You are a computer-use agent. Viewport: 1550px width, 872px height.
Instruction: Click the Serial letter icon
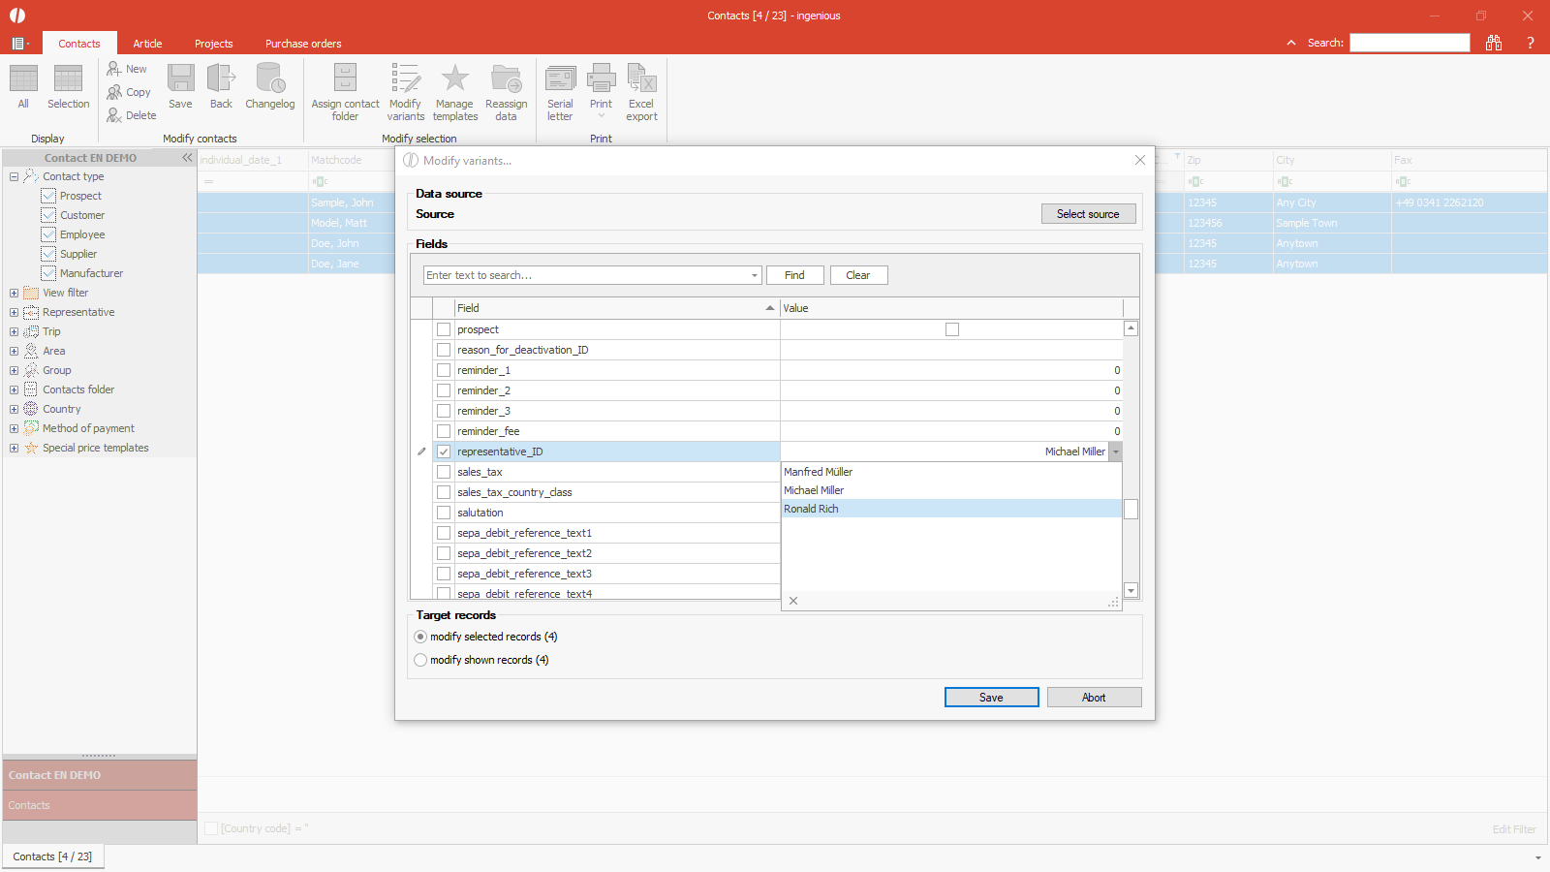pyautogui.click(x=560, y=79)
